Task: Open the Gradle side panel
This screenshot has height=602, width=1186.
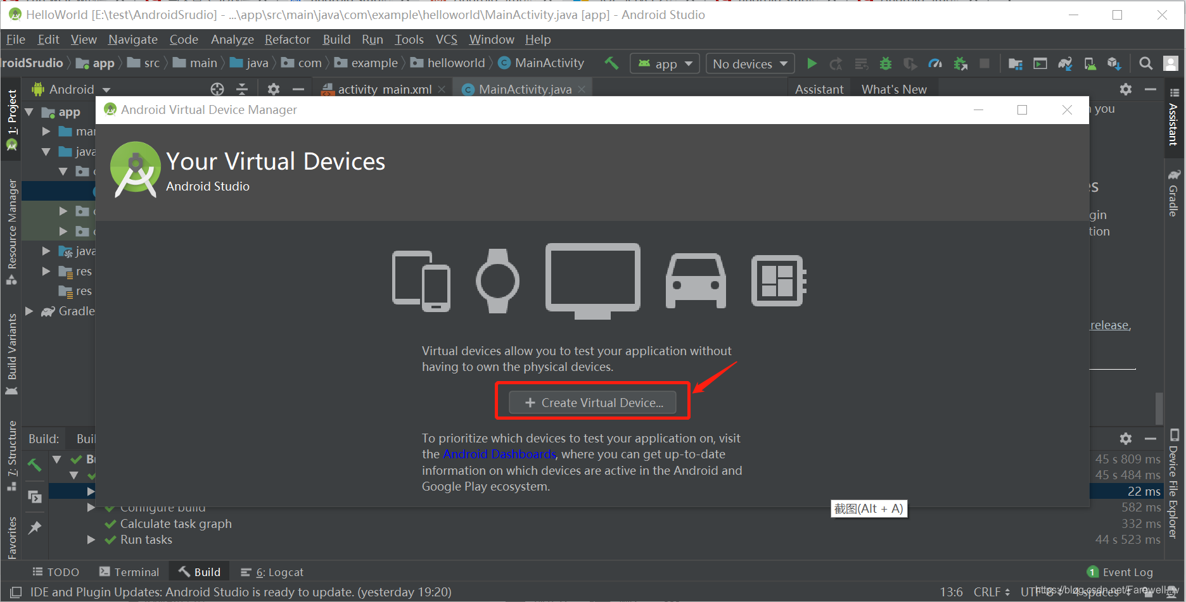Action: (1174, 193)
